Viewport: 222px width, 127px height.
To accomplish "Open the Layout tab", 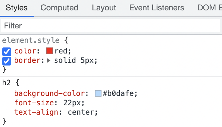I will point(104,8).
